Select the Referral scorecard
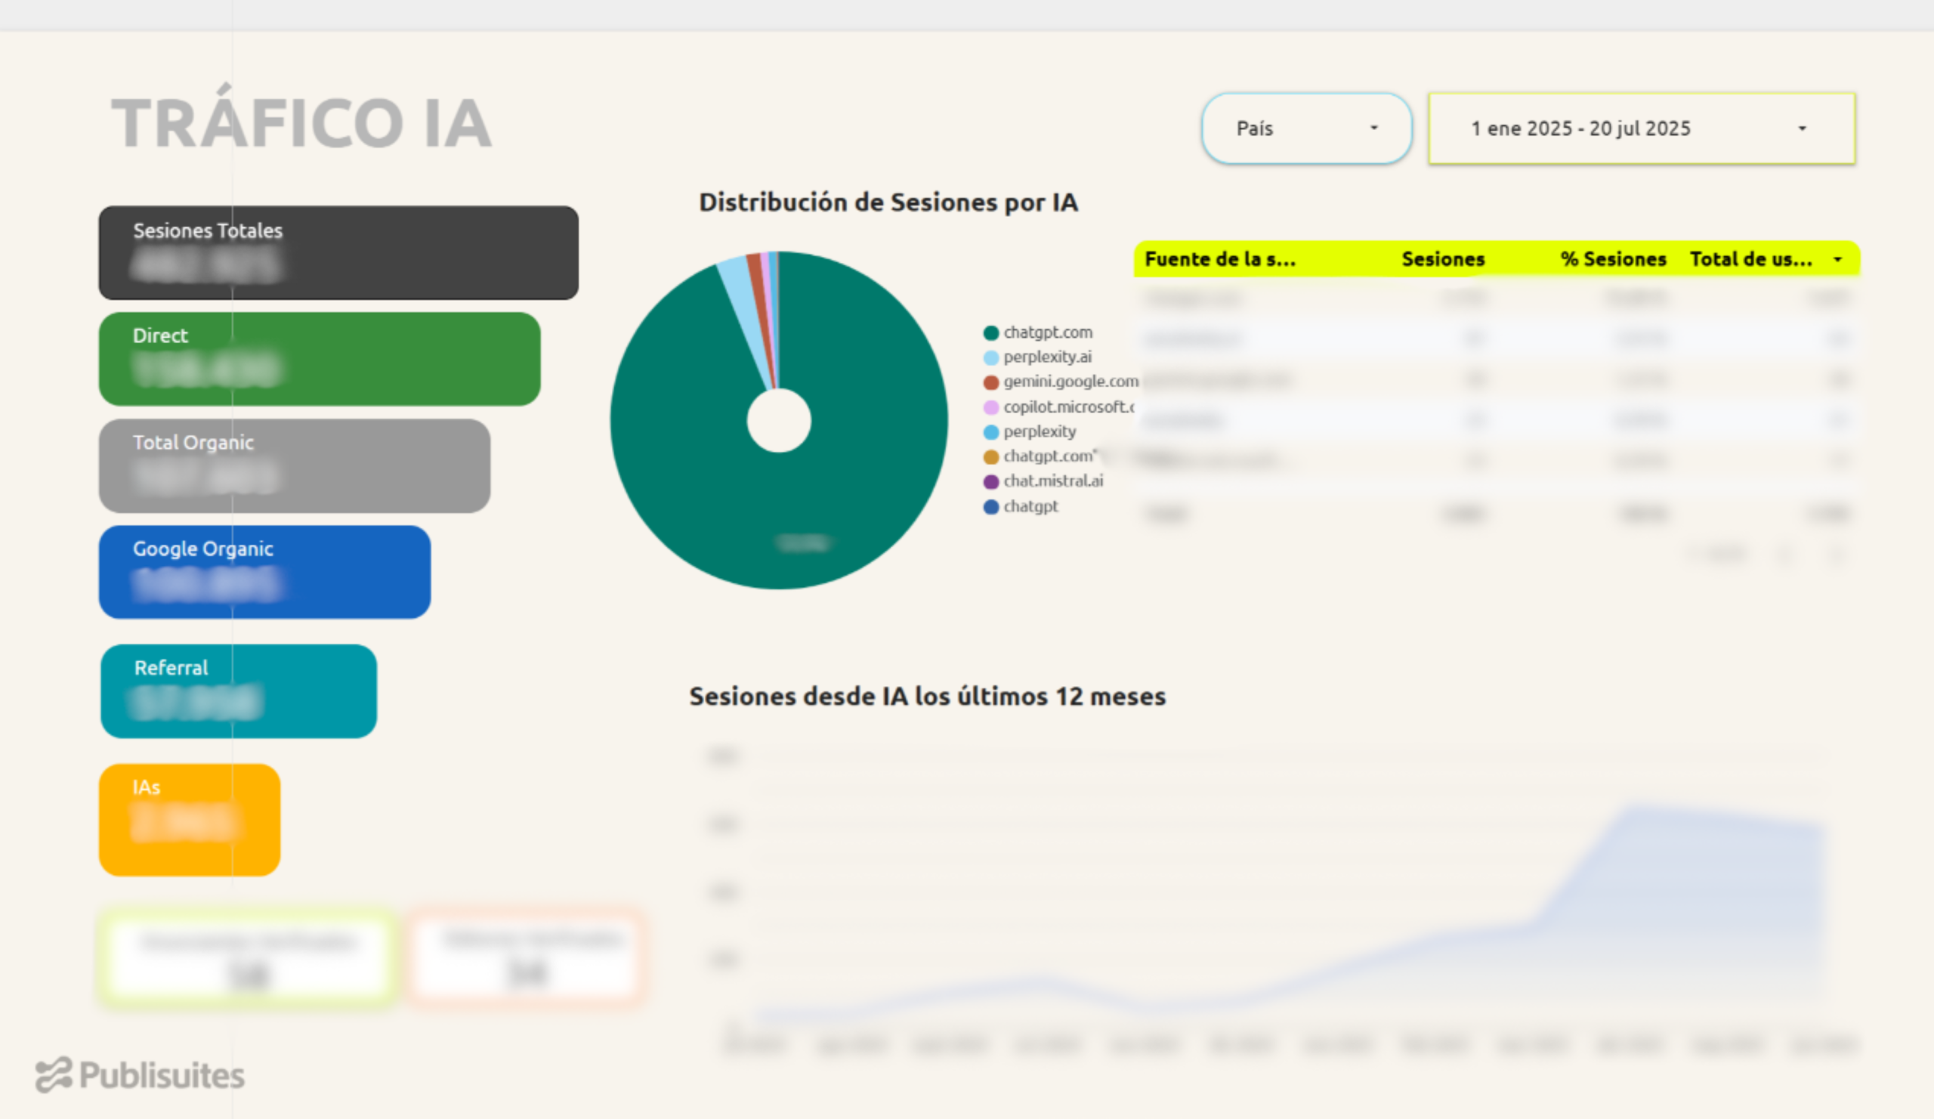The image size is (1934, 1119). tap(238, 691)
